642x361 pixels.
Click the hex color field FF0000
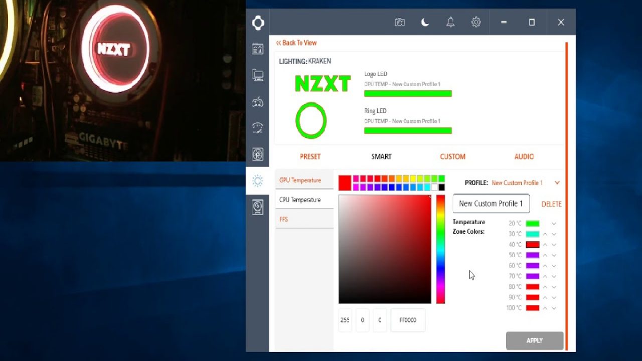pyautogui.click(x=408, y=320)
